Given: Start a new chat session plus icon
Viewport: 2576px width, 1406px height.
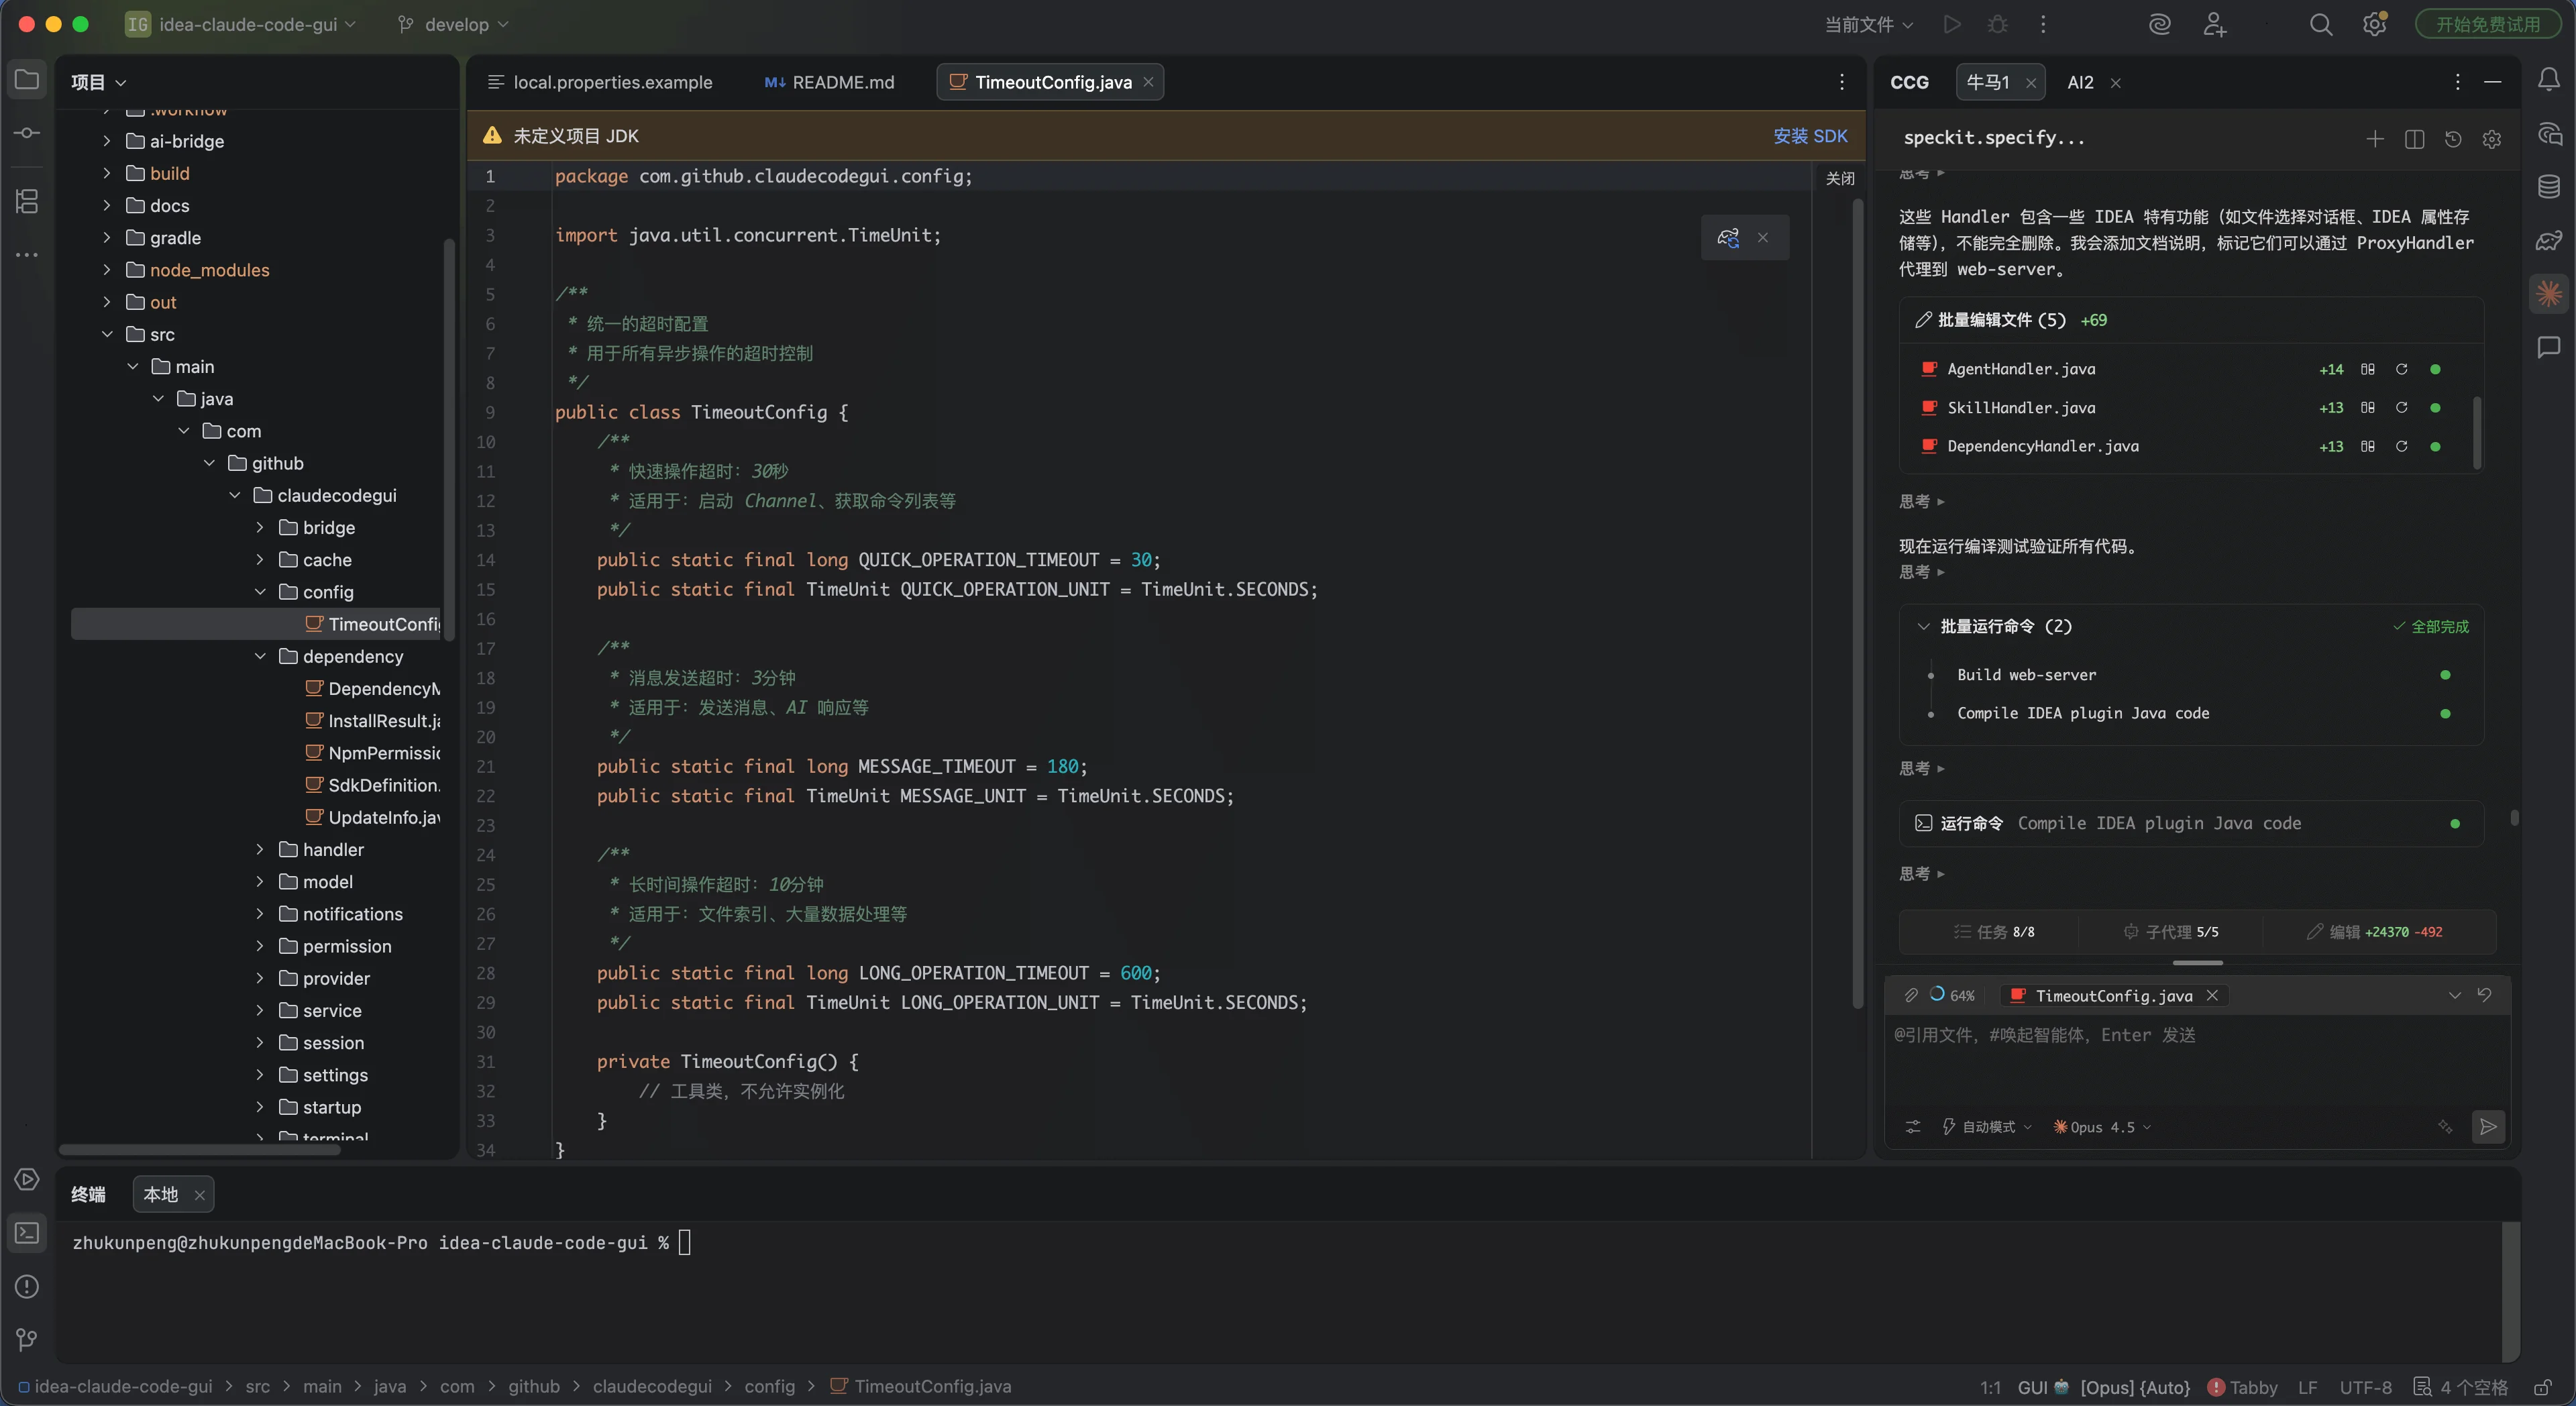Looking at the screenshot, I should coord(2375,139).
